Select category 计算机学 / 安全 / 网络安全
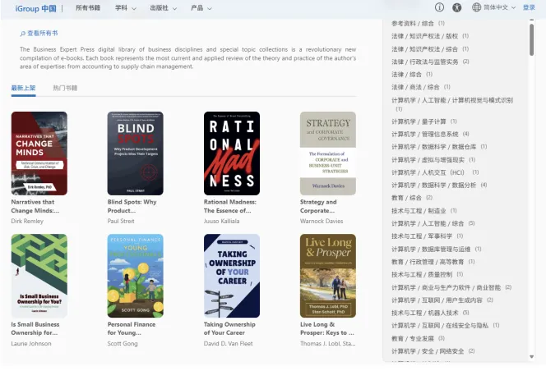The height and width of the screenshot is (371, 546). (x=433, y=351)
